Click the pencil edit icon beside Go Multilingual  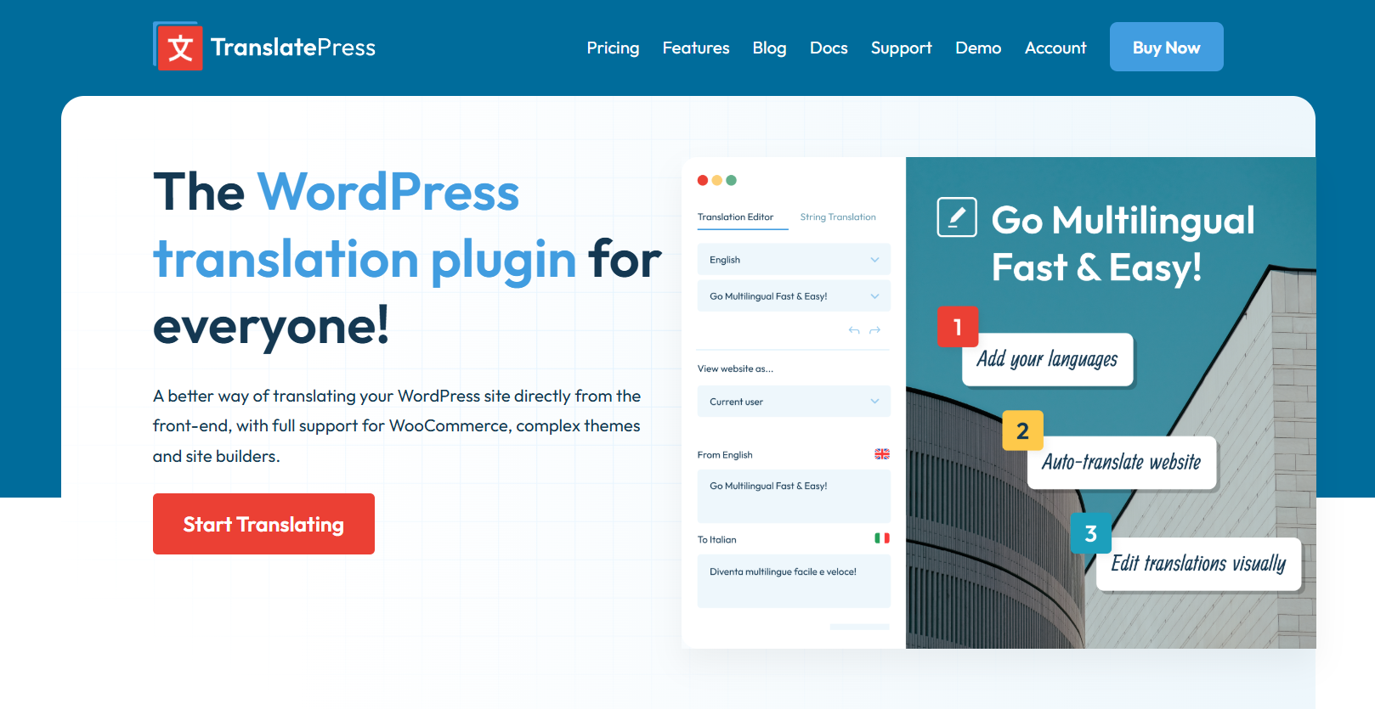[957, 217]
